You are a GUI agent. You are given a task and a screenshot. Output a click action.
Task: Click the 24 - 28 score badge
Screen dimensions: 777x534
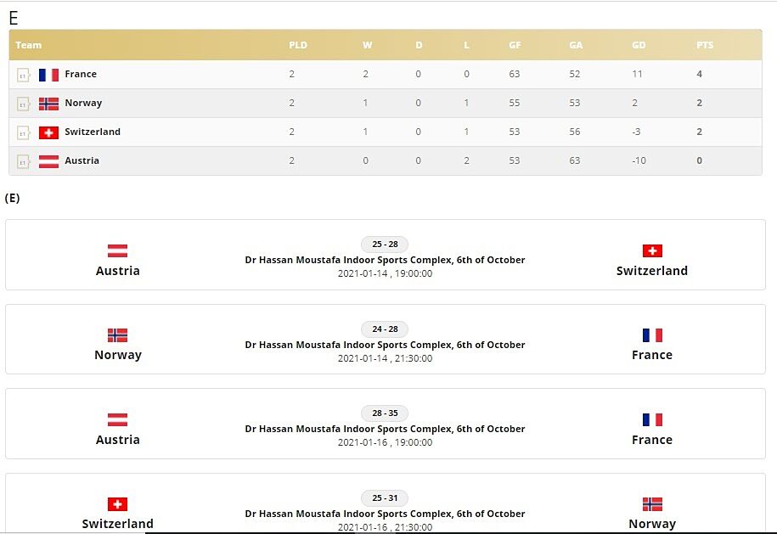coord(385,329)
